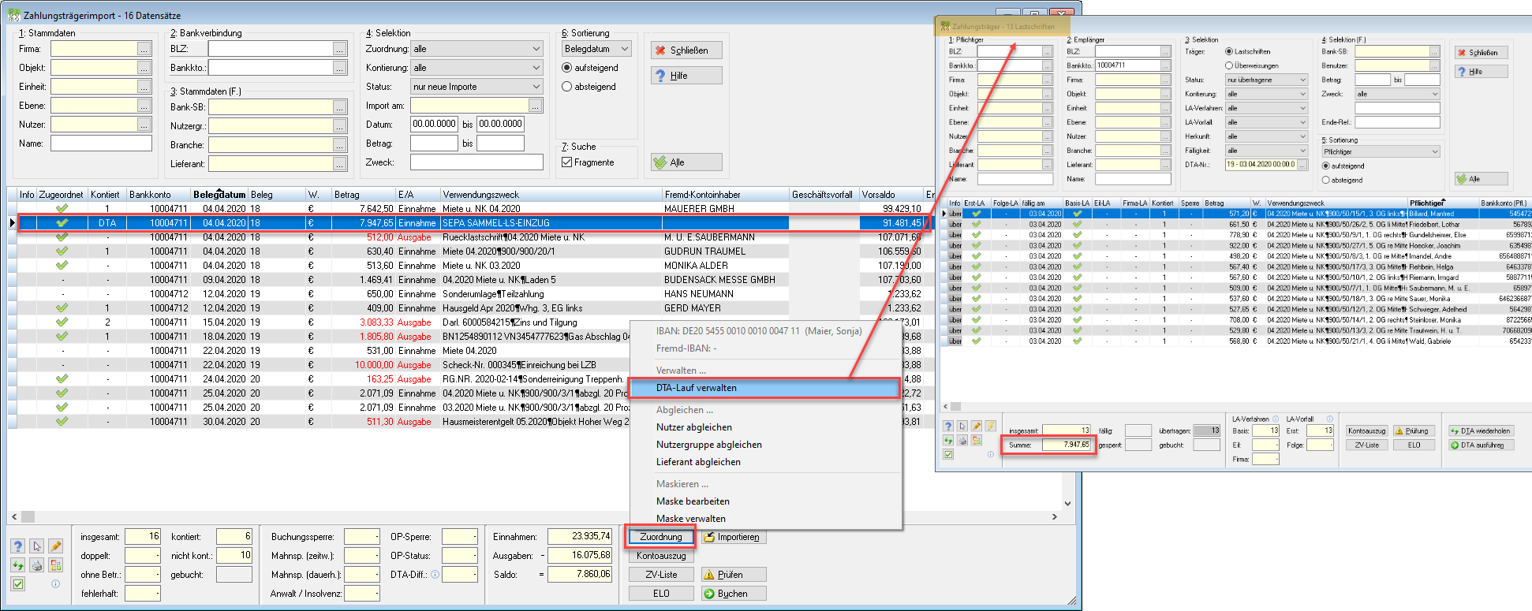Toggle the Fragmente checkbox
The height and width of the screenshot is (611, 1532).
[x=567, y=162]
